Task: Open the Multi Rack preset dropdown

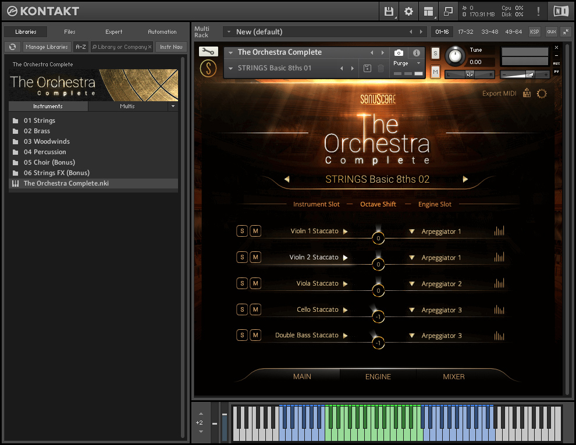Action: (x=229, y=32)
